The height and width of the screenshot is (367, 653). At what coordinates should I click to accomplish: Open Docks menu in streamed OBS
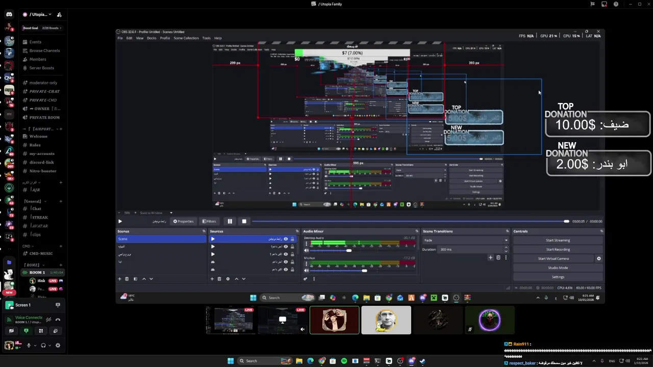point(152,38)
